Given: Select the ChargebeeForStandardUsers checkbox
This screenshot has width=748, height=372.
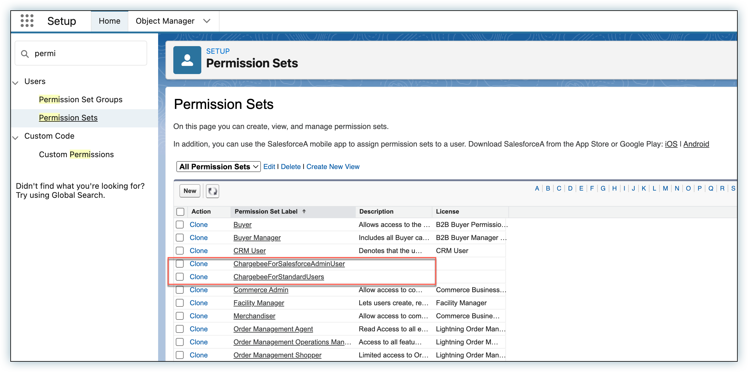Looking at the screenshot, I should (180, 277).
